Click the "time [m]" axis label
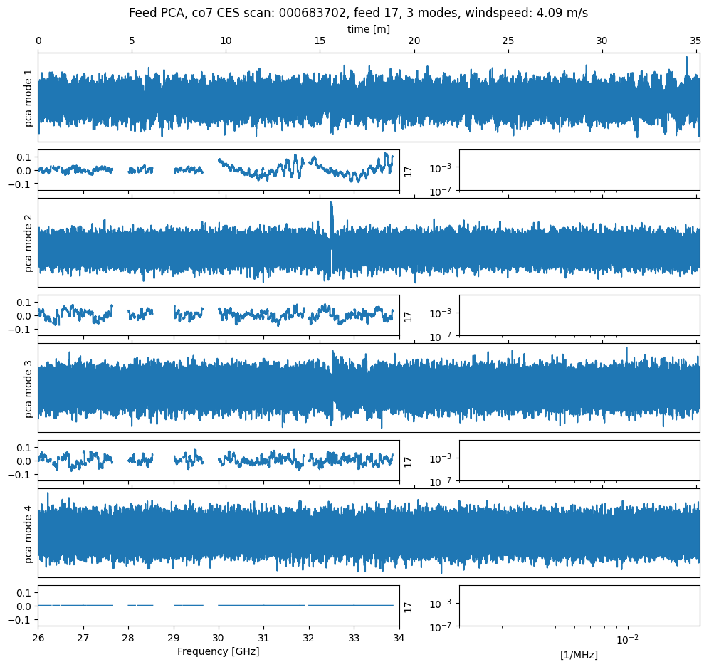The image size is (709, 667). 368,29
